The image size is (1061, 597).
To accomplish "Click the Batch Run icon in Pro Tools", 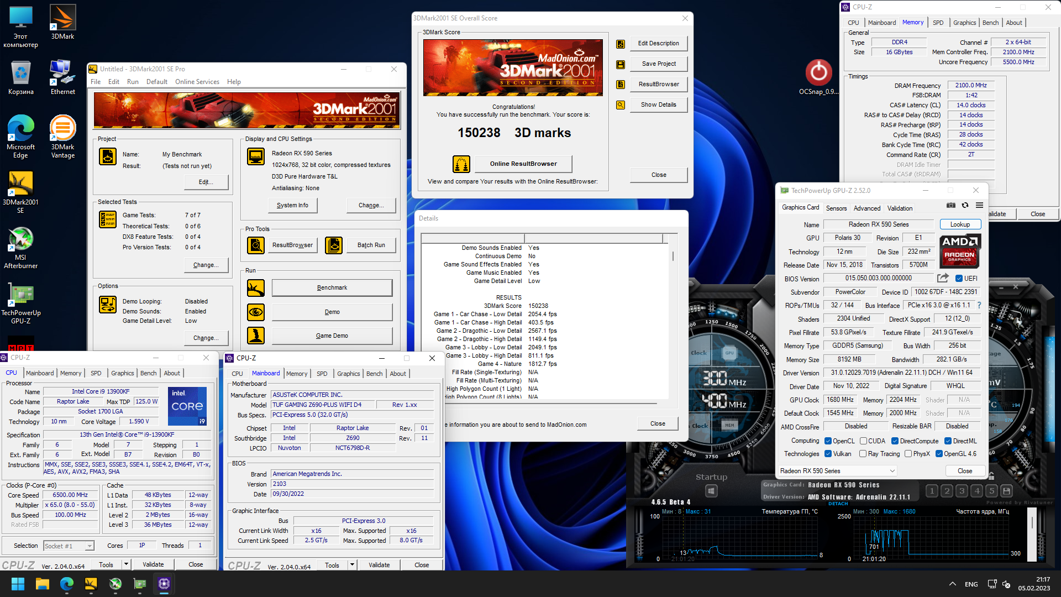I will click(334, 245).
